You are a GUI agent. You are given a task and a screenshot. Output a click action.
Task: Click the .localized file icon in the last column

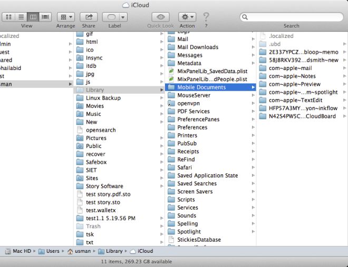click(x=263, y=36)
